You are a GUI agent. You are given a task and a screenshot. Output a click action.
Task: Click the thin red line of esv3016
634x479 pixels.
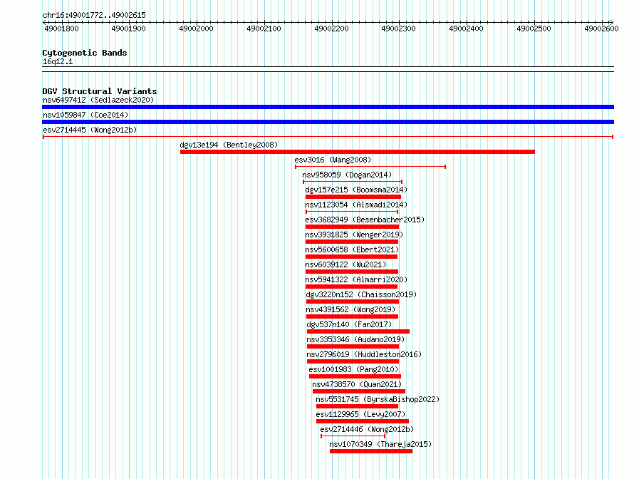pyautogui.click(x=370, y=167)
